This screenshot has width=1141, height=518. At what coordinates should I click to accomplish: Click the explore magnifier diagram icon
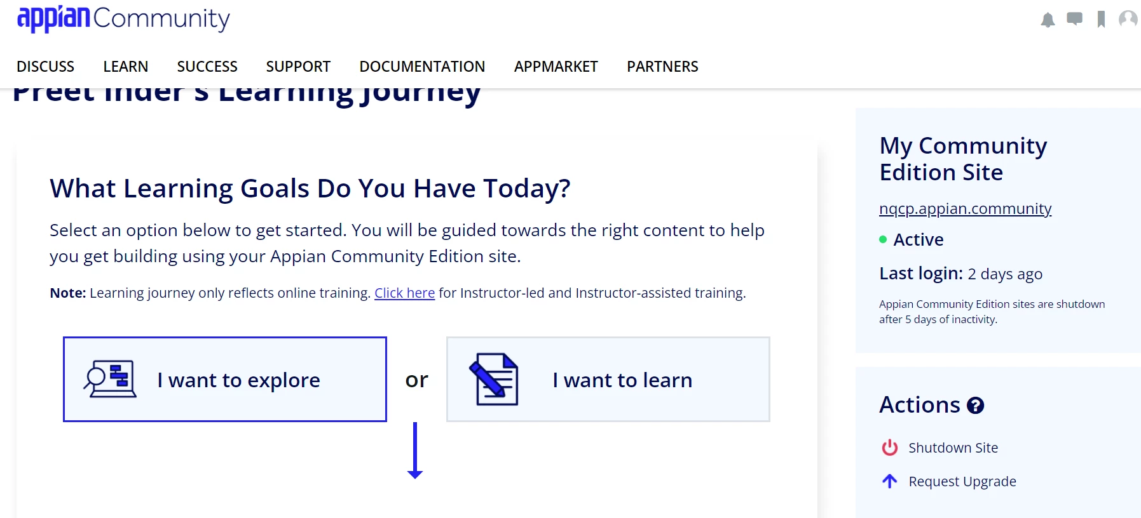click(x=110, y=379)
